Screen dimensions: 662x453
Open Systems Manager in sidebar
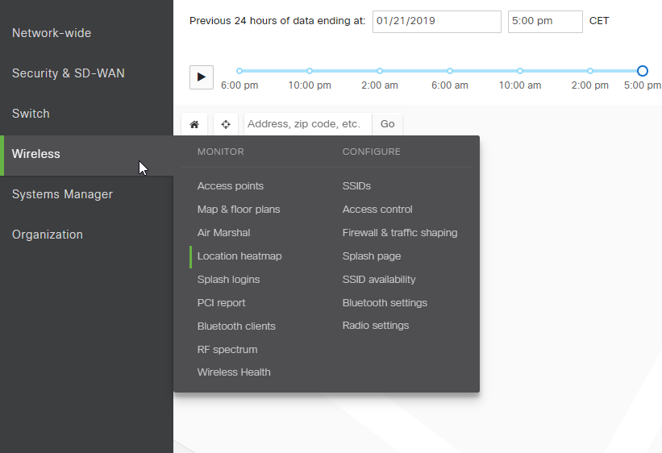[x=62, y=194]
